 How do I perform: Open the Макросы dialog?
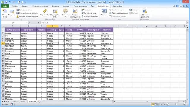click(12, 12)
